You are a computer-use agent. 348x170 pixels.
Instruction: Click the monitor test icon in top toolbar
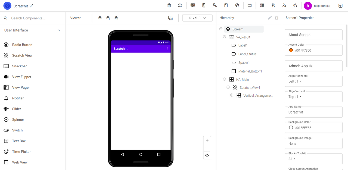(193, 5)
